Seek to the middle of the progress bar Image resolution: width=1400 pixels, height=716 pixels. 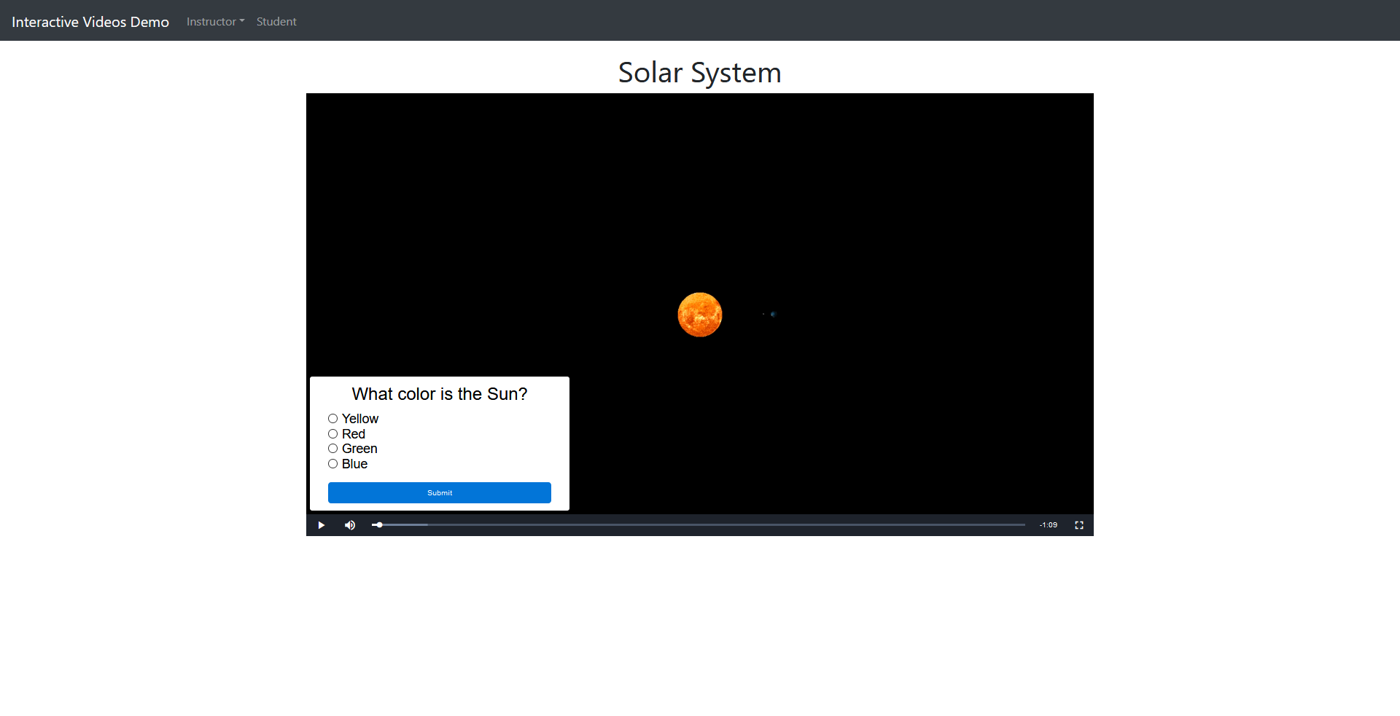point(699,524)
